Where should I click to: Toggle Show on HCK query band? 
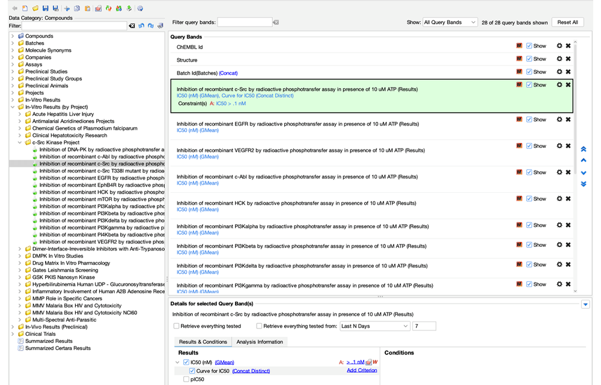(x=529, y=198)
